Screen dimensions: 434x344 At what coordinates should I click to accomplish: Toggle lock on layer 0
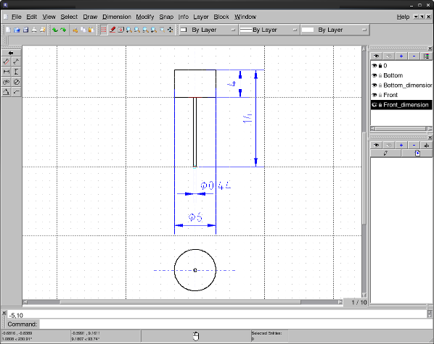pyautogui.click(x=380, y=66)
